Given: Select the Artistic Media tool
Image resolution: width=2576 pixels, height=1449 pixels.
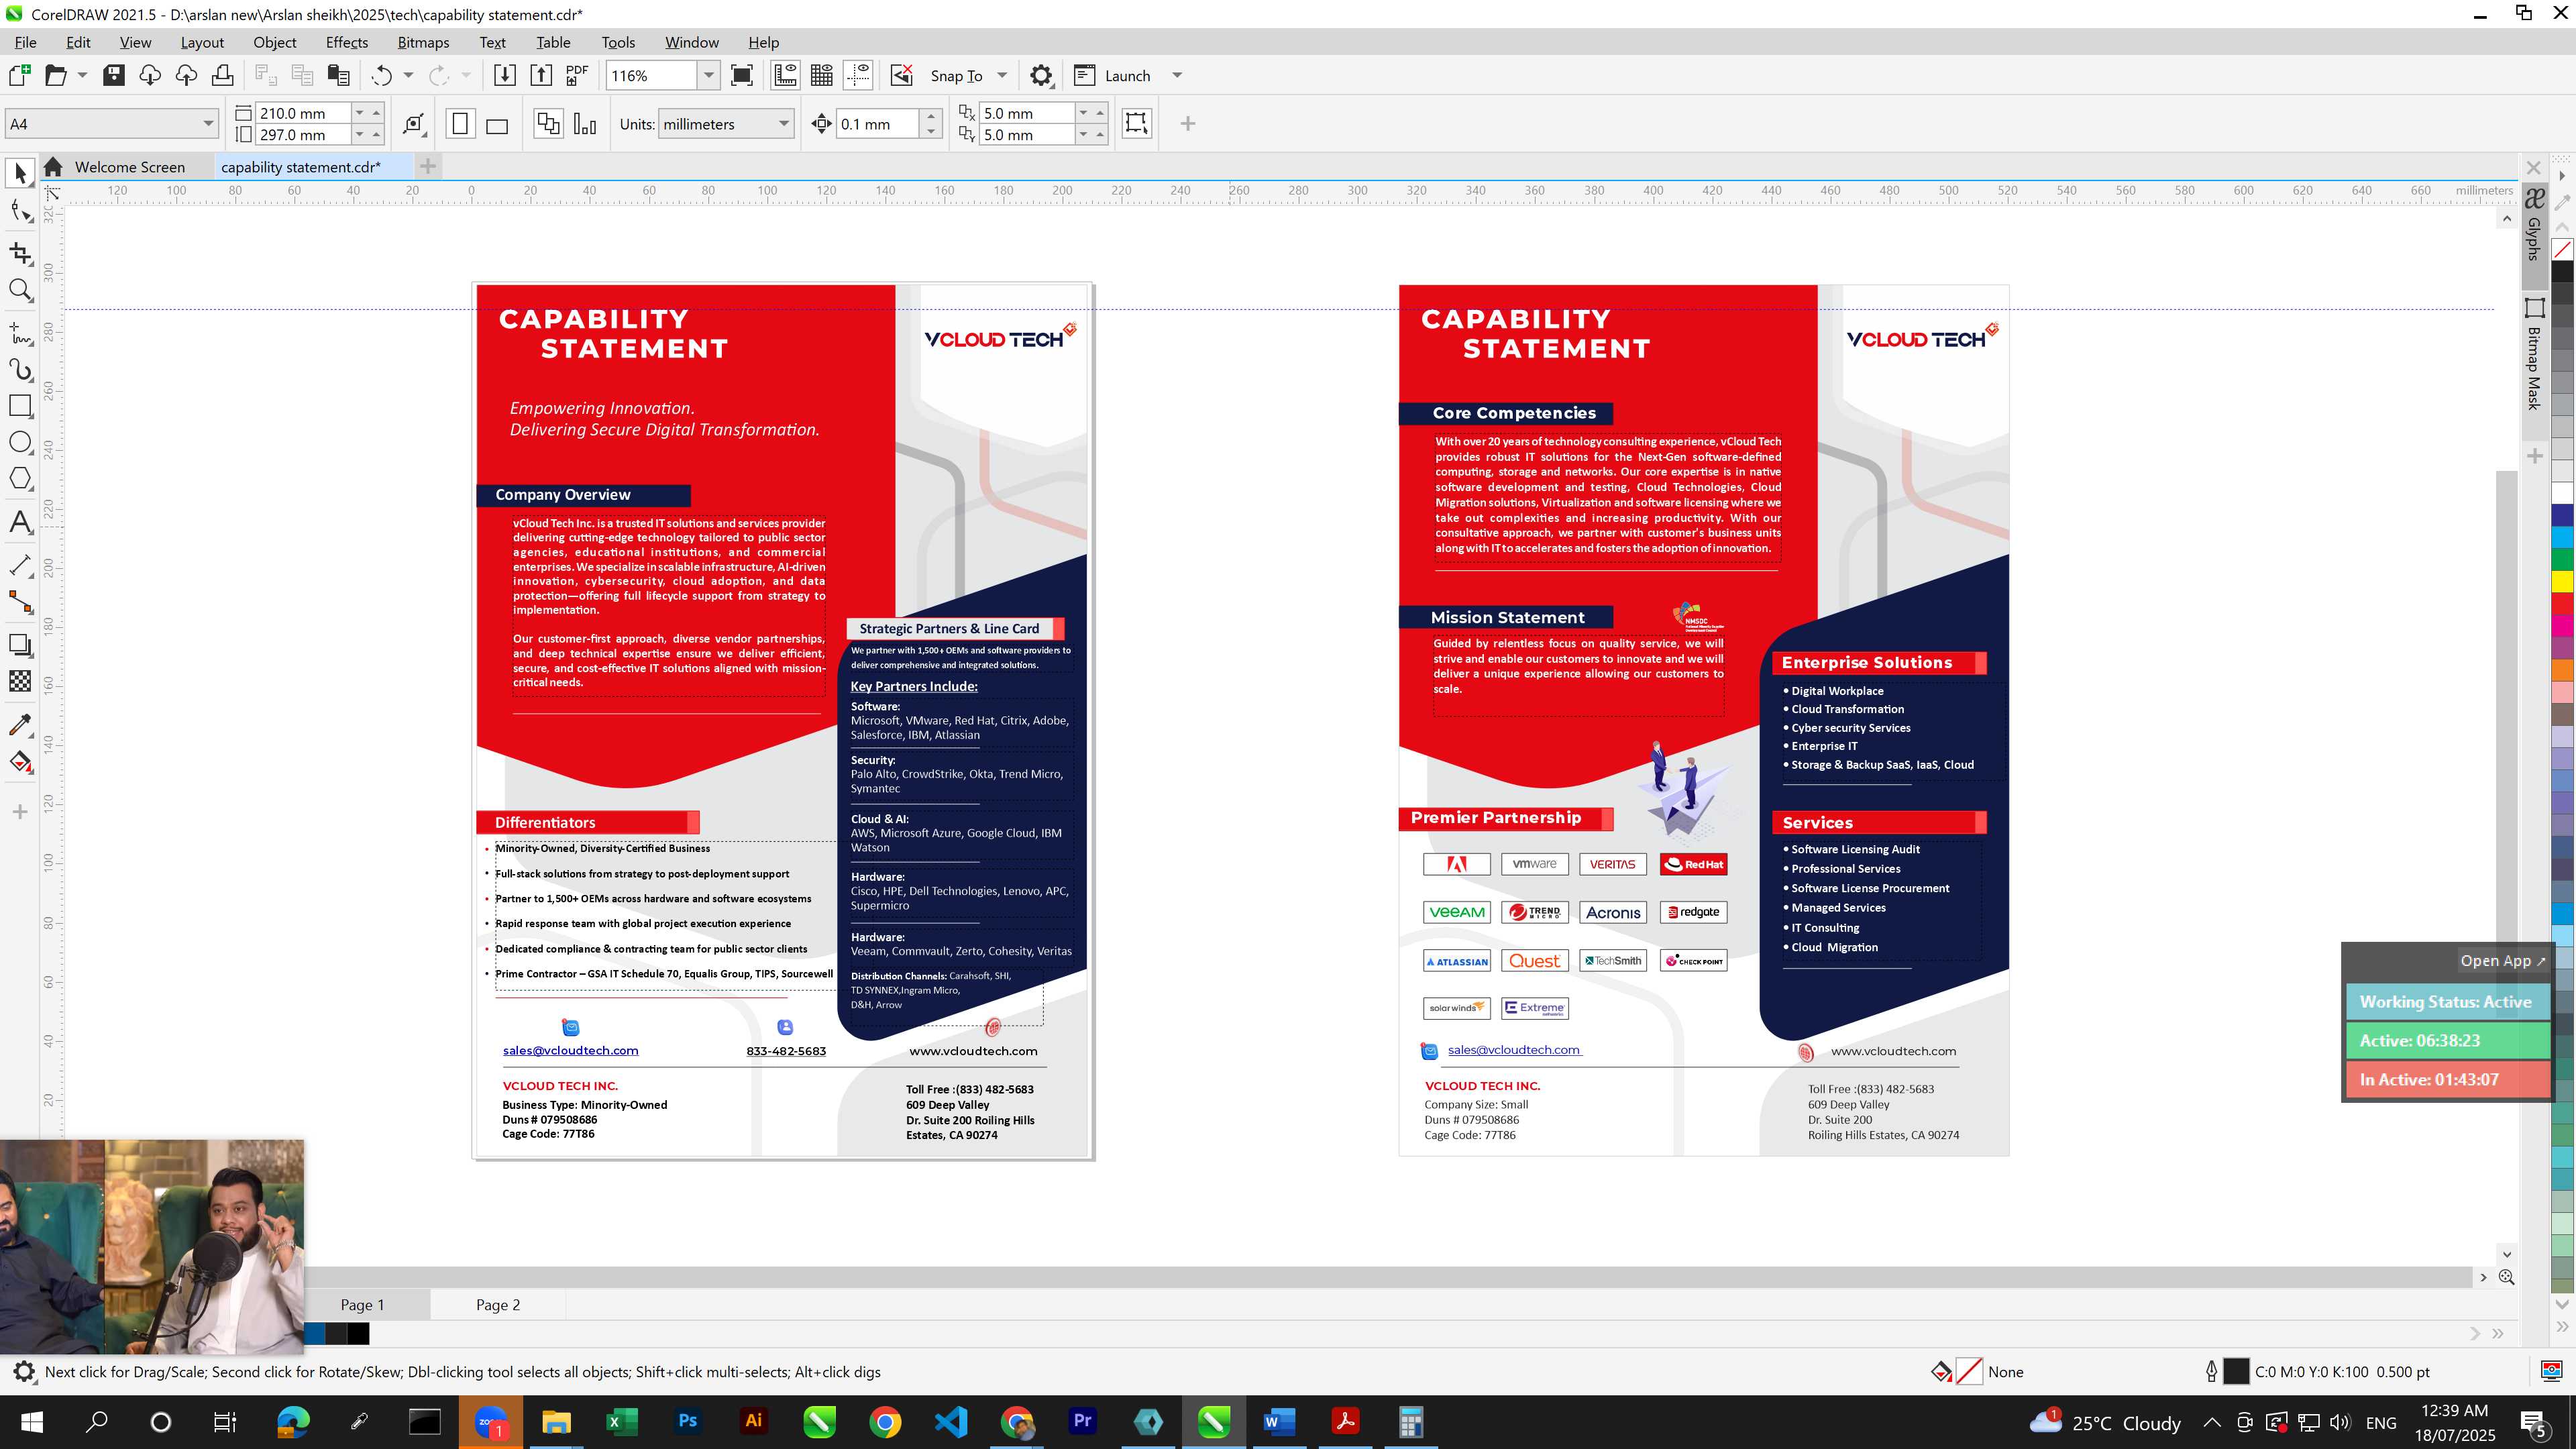Looking at the screenshot, I should tap(20, 370).
